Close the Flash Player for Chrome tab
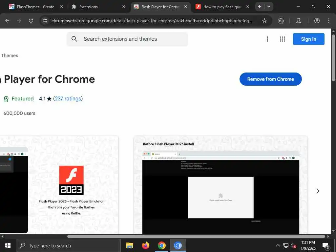 [x=186, y=7]
